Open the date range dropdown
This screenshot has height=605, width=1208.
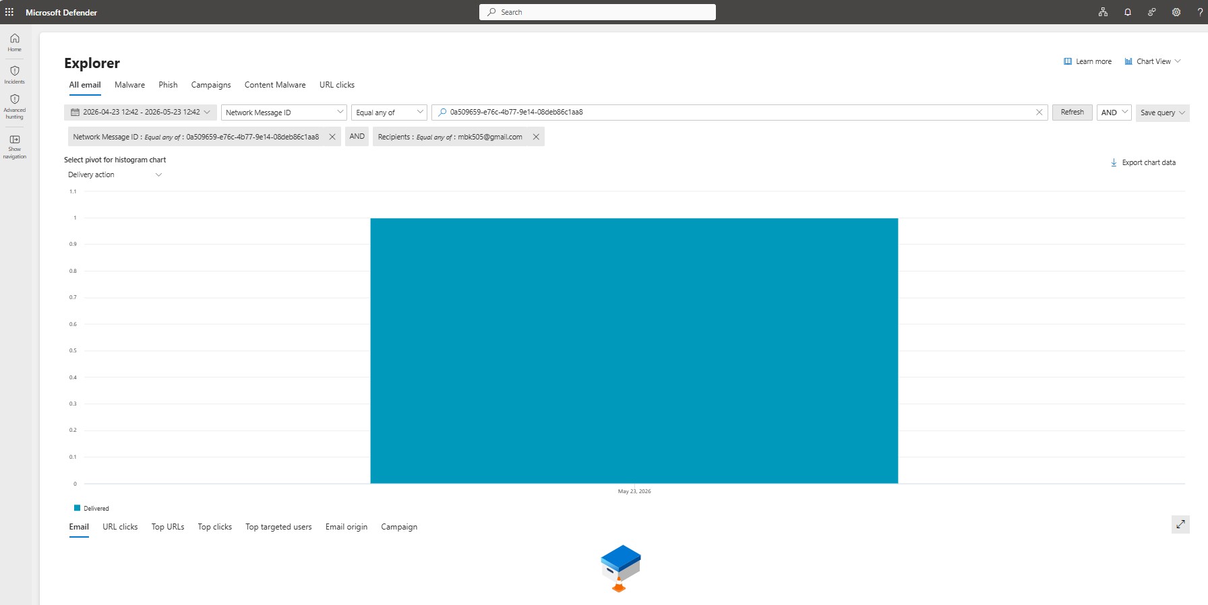[x=140, y=113]
